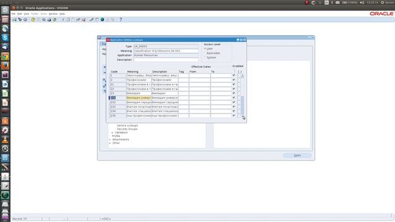This screenshot has height=222, width=395.
Task: Click the Show Navigator toolbar icon
Action: [x=25, y=19]
